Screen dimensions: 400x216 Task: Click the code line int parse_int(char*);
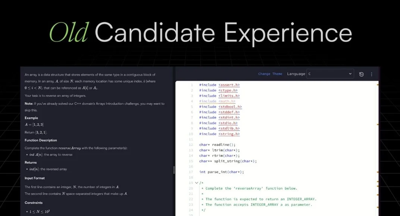pos(221,172)
